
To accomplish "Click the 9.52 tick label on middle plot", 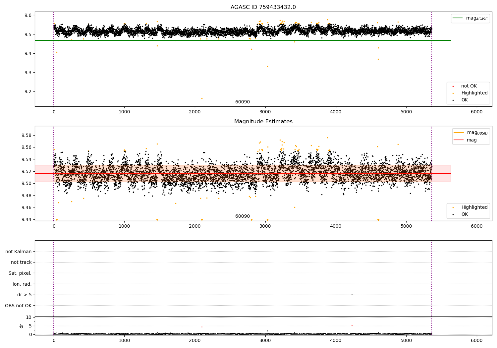I will (26, 171).
